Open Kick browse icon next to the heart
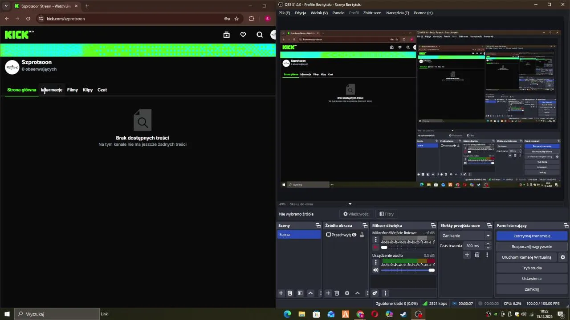570x320 pixels. click(x=227, y=35)
